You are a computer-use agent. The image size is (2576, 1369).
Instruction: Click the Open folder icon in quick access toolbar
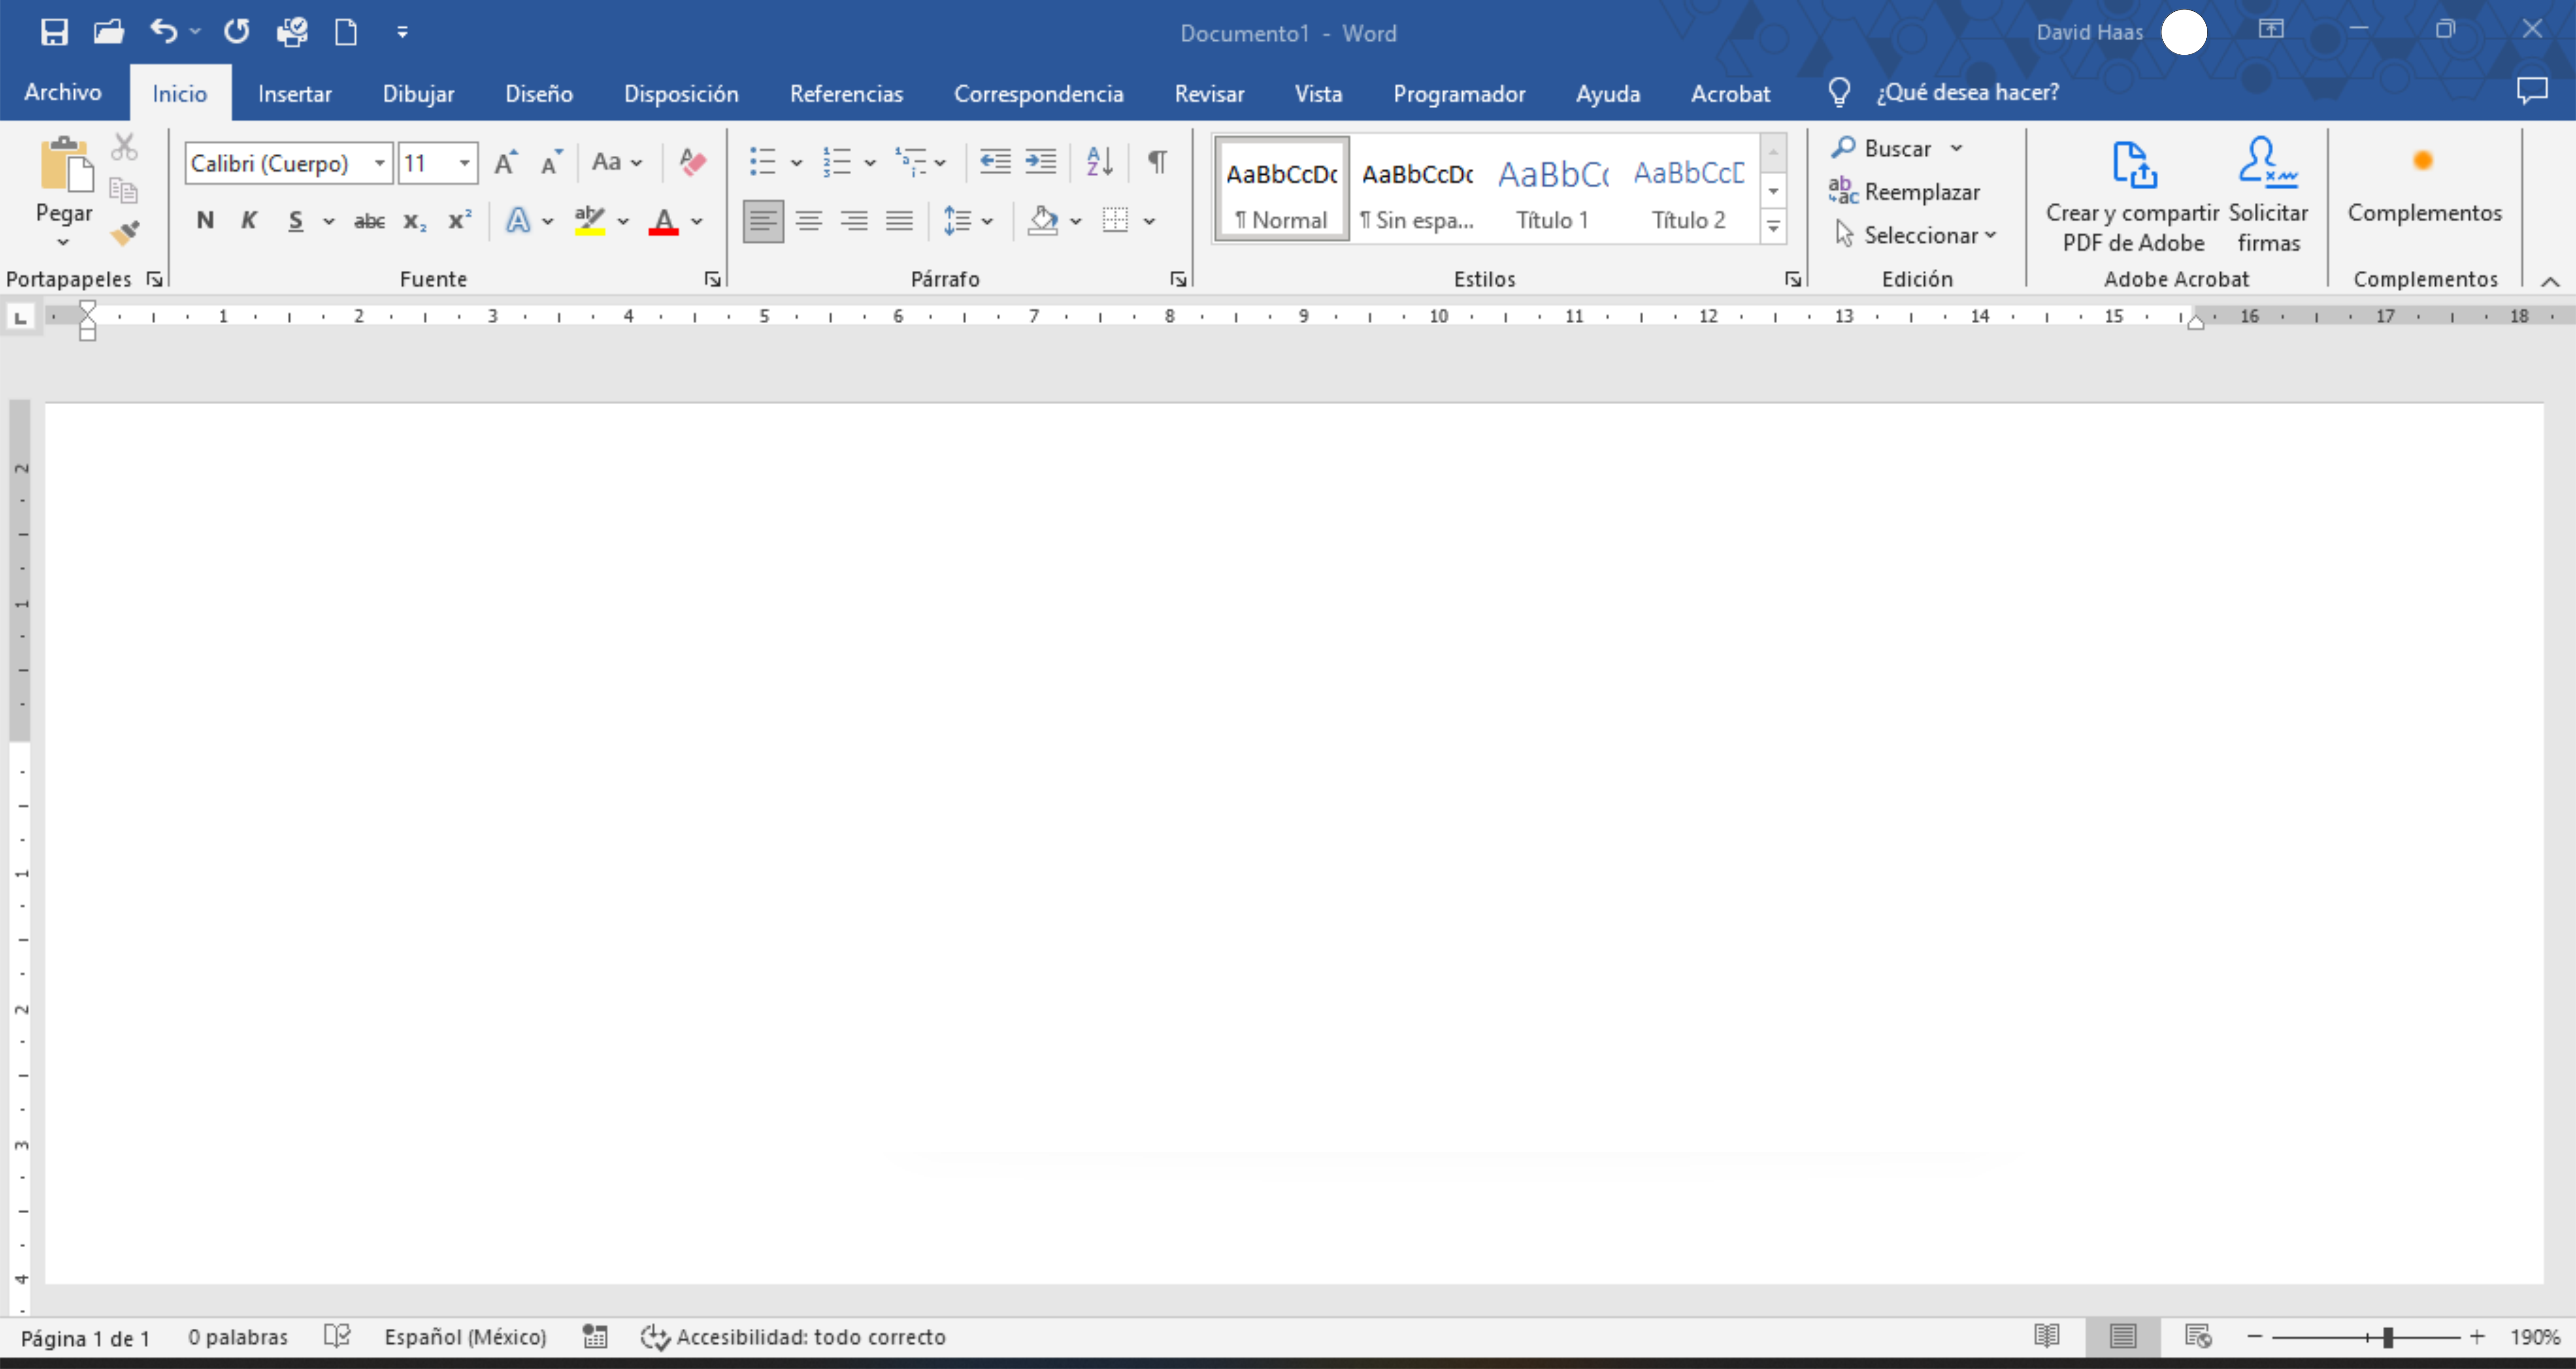pos(109,32)
